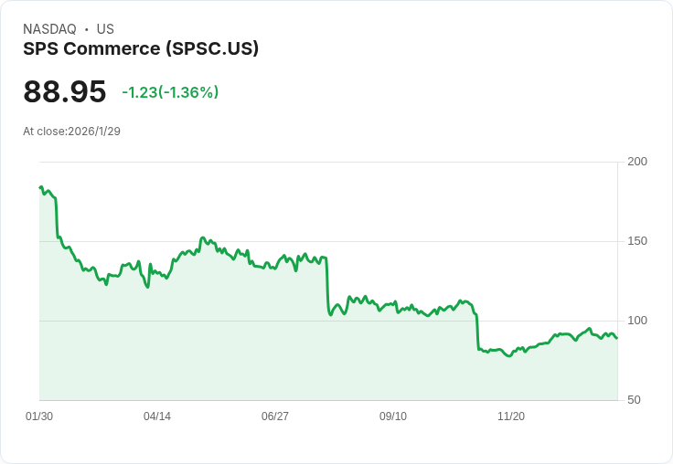Select the 09/10 date on x-axis
This screenshot has width=673, height=464.
coord(393,417)
